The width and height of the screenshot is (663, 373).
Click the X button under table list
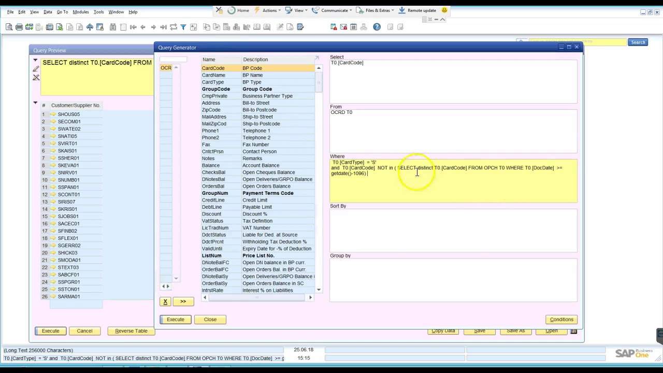click(x=165, y=302)
